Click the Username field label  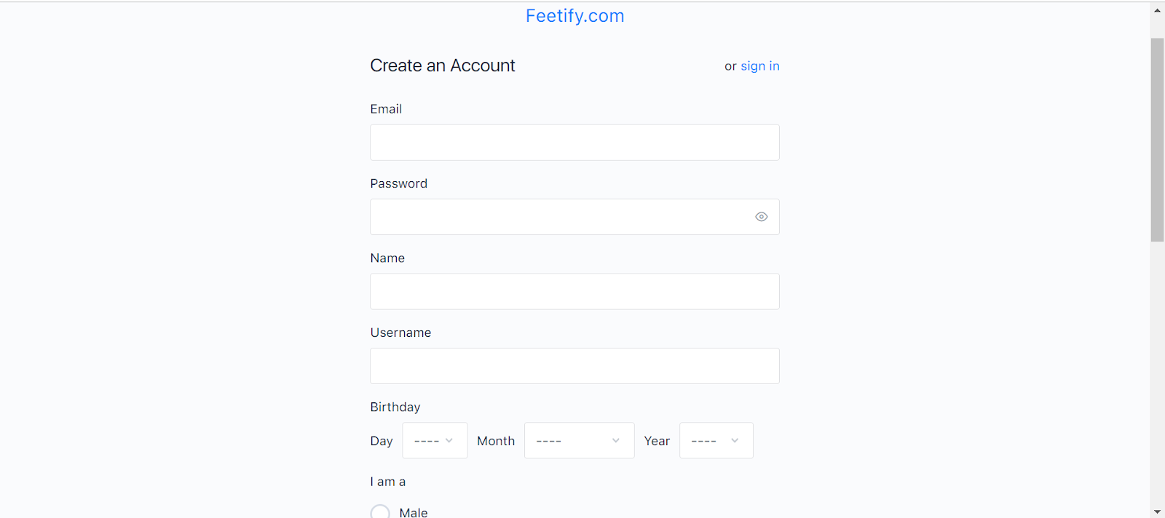point(400,332)
